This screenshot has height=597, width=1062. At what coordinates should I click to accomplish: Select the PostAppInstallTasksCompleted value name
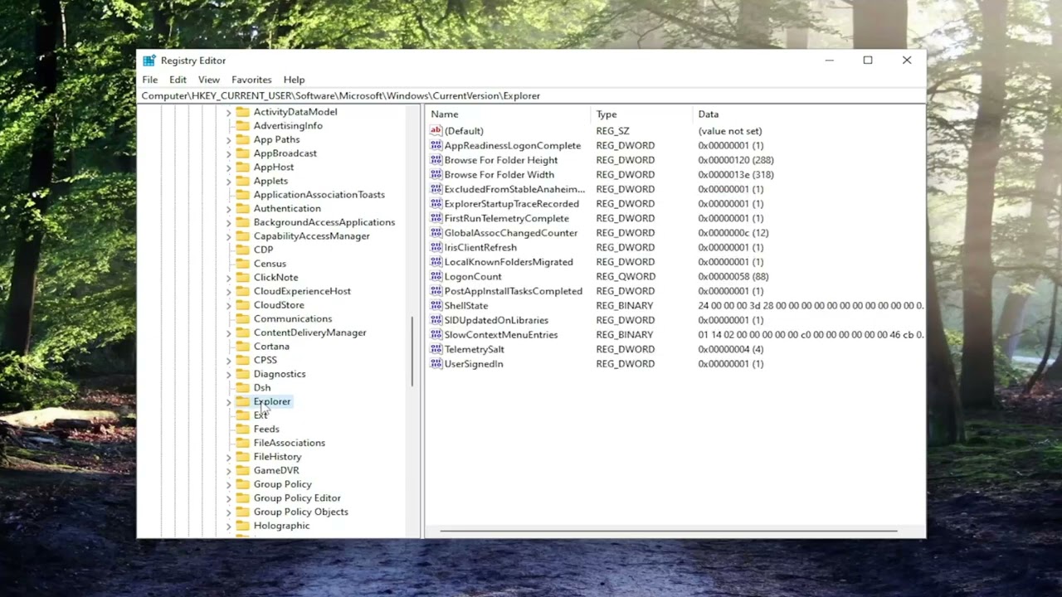pyautogui.click(x=514, y=291)
